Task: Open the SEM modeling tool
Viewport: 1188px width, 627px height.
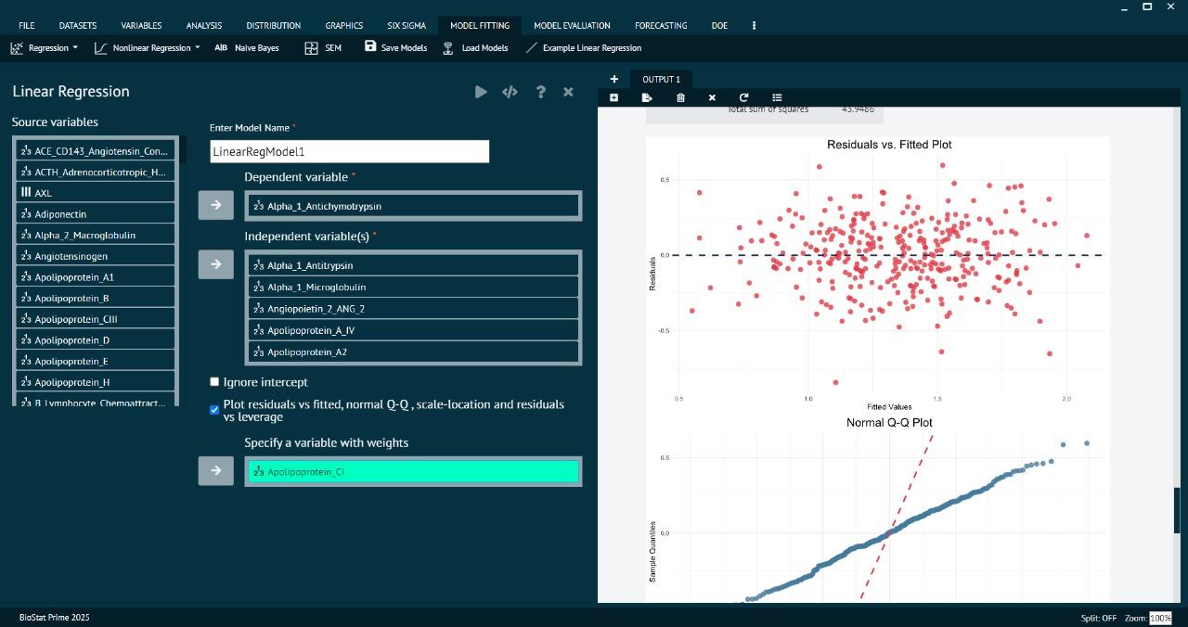Action: [324, 47]
